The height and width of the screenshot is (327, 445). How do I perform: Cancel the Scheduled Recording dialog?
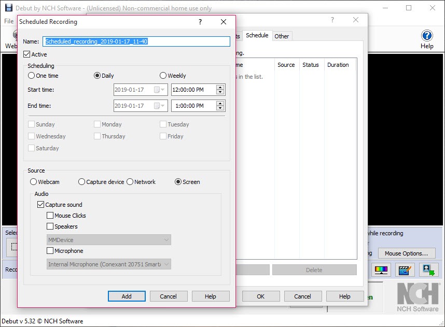(x=168, y=296)
